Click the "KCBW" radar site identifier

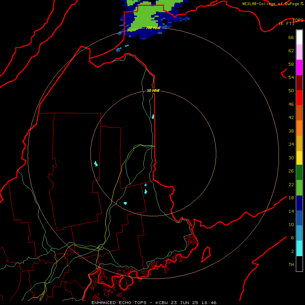162,303
